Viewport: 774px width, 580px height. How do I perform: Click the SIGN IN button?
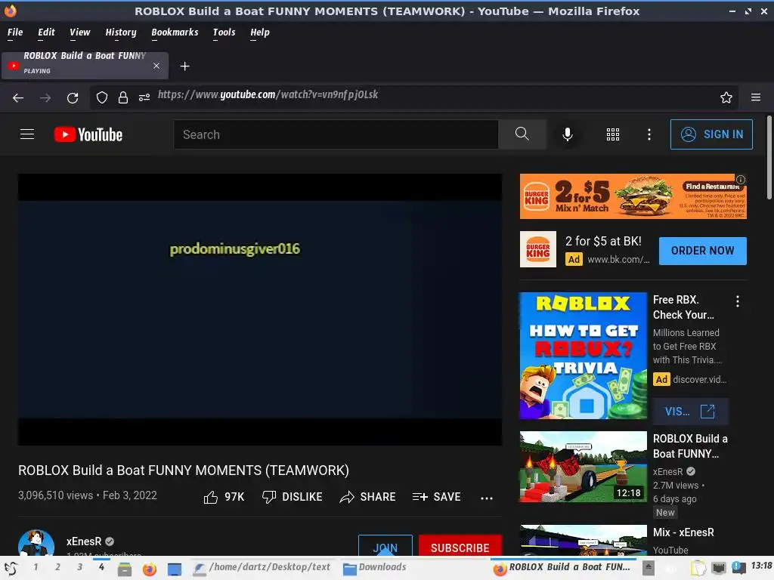711,134
